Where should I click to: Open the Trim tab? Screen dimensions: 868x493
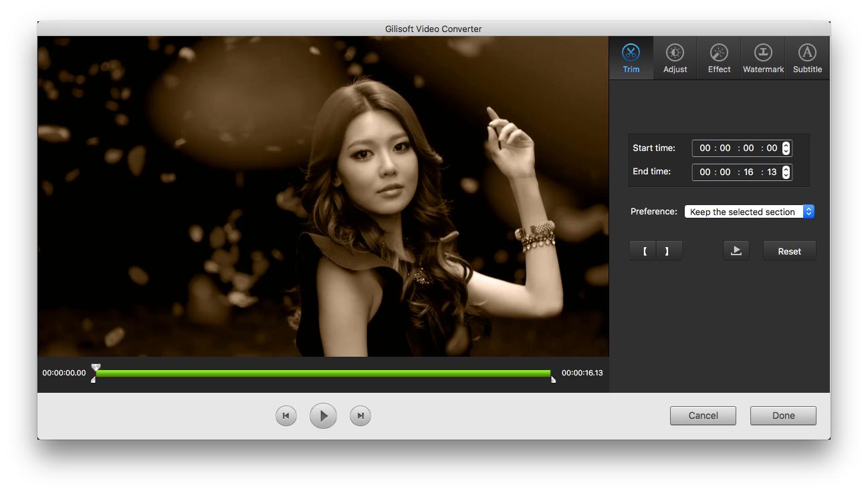(631, 58)
